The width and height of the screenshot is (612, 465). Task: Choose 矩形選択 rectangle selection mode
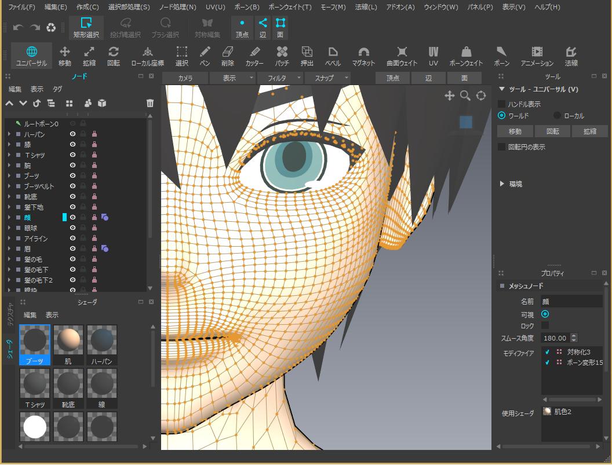click(86, 28)
